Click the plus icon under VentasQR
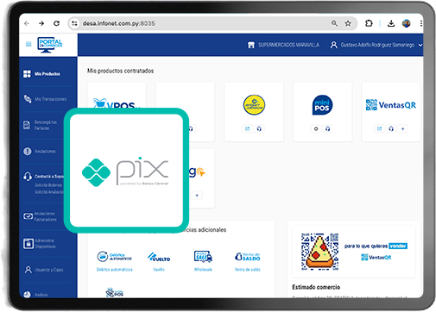The width and height of the screenshot is (436, 312). click(402, 128)
